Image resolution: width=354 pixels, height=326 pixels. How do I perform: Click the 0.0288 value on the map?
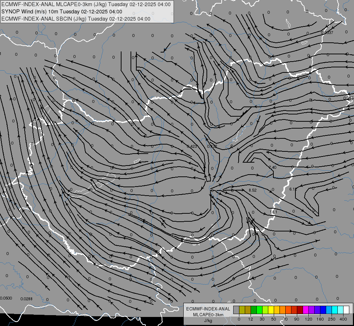click(x=26, y=299)
